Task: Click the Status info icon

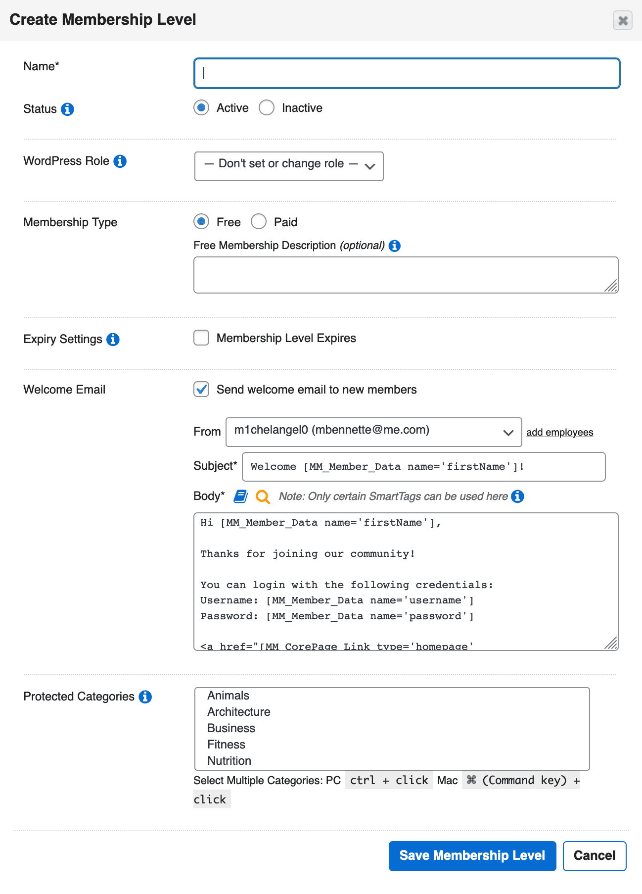Action: [x=67, y=109]
